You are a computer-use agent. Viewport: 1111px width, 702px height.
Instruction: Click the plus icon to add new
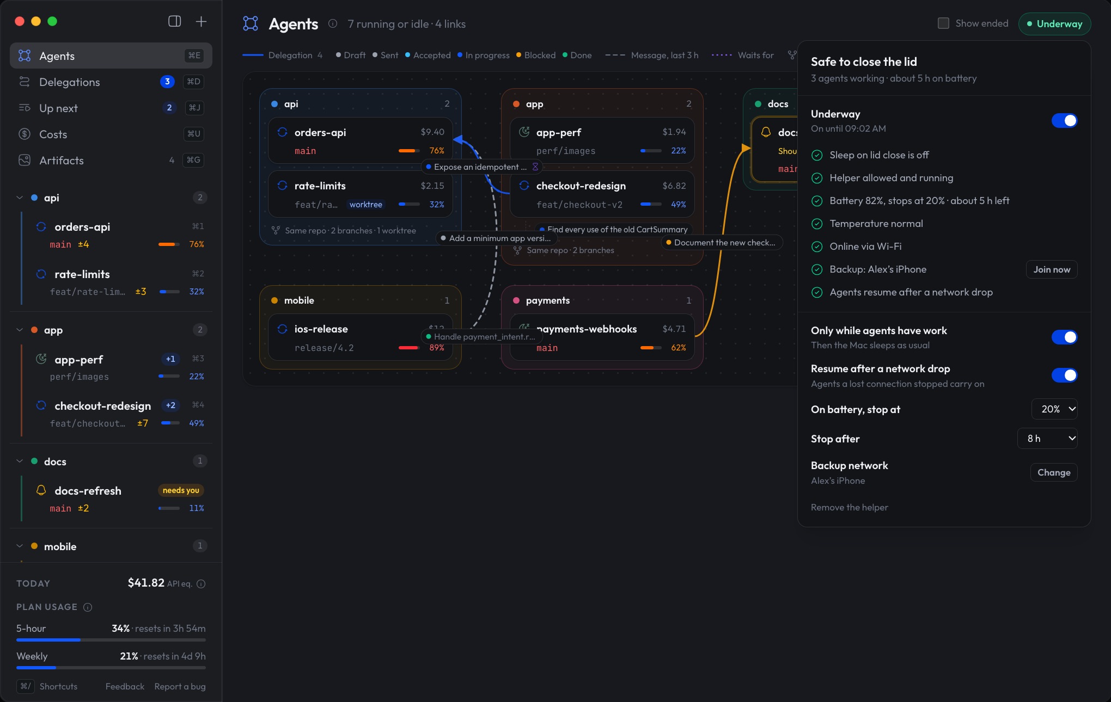click(x=201, y=21)
